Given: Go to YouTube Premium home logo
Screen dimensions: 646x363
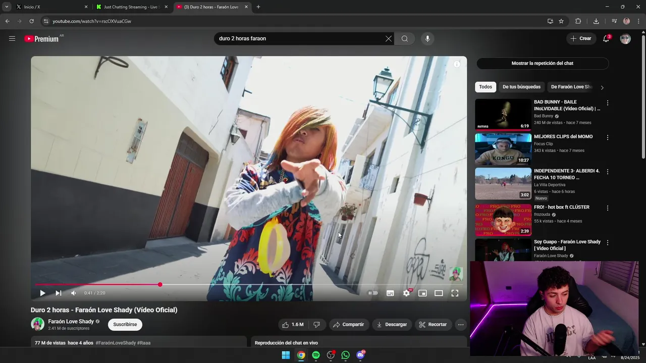Looking at the screenshot, I should coord(41,39).
